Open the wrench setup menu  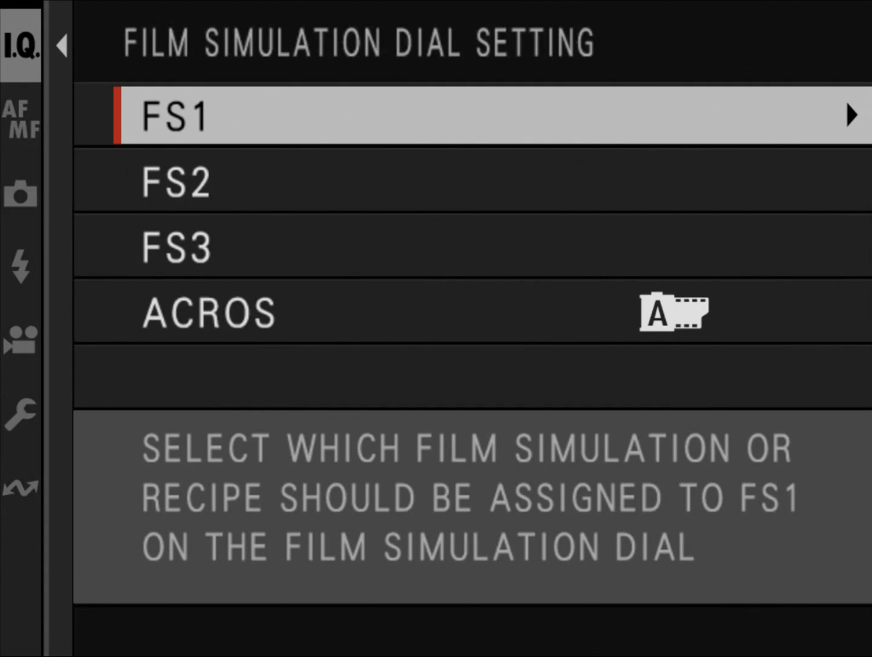pos(21,414)
